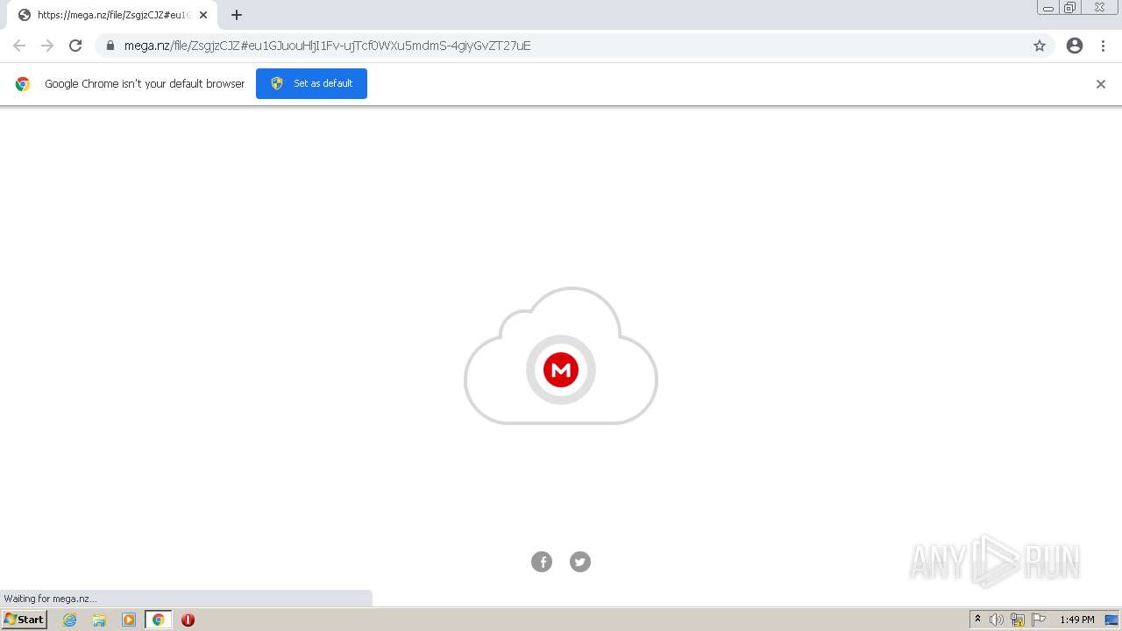Launch Internet Explorer from taskbar
1122x631 pixels.
click(70, 620)
